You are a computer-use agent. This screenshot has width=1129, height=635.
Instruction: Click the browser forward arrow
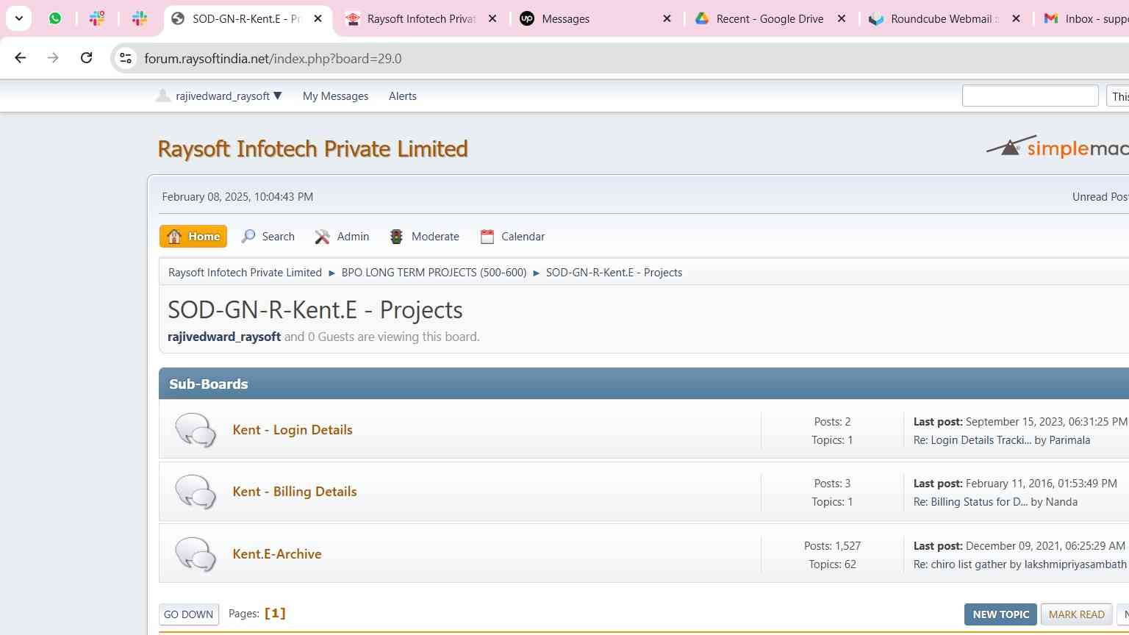click(53, 58)
